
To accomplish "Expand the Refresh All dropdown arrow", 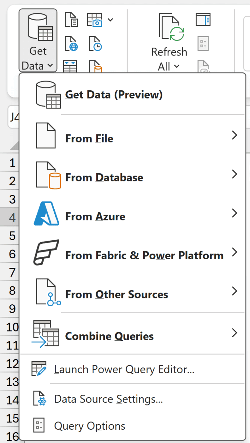I will pyautogui.click(x=177, y=67).
